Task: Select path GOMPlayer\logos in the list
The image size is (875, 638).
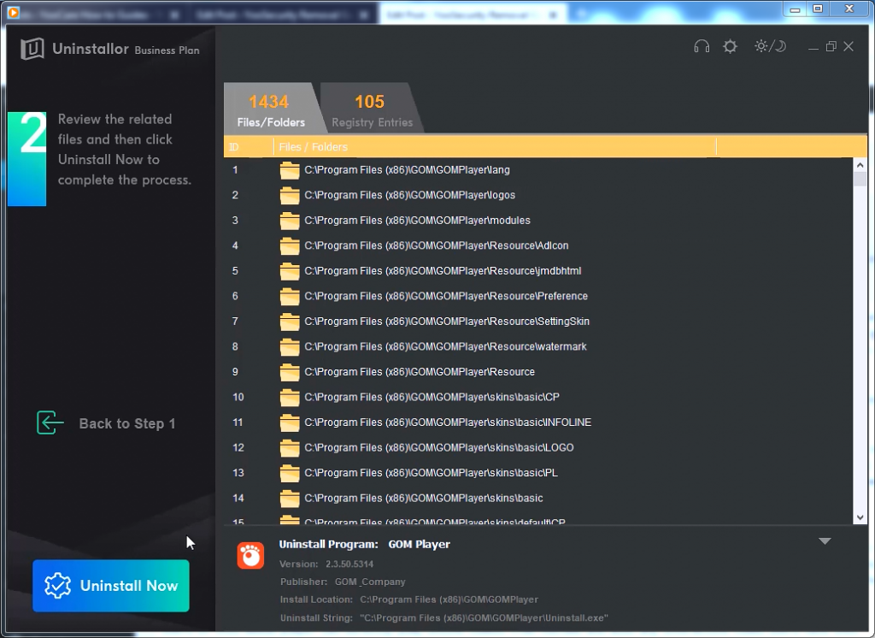Action: click(x=410, y=195)
